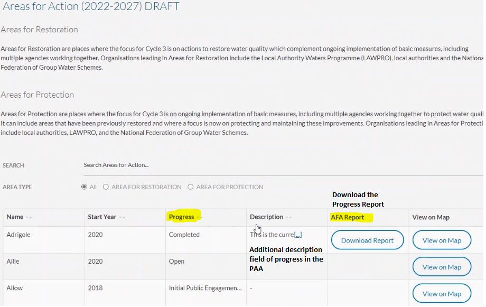
Task: Click the Aille name cell
Action: (13, 262)
